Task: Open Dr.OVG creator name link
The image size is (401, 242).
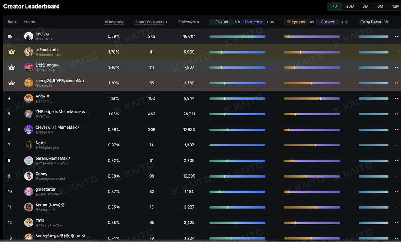Action: pos(42,34)
